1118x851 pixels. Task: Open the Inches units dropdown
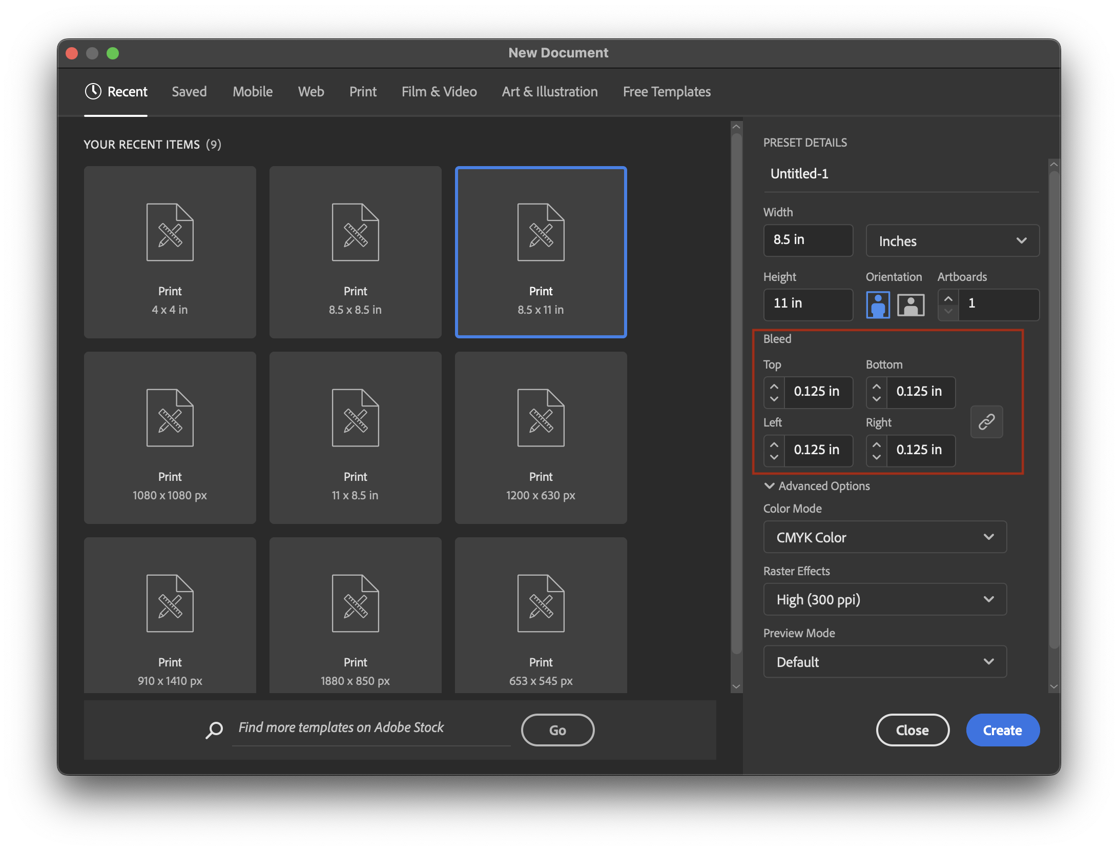(x=952, y=241)
